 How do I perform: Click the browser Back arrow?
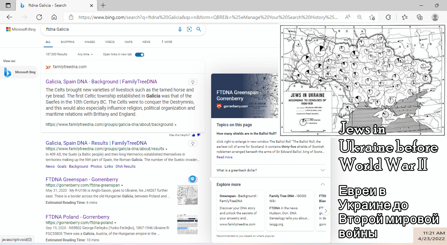click(9, 17)
